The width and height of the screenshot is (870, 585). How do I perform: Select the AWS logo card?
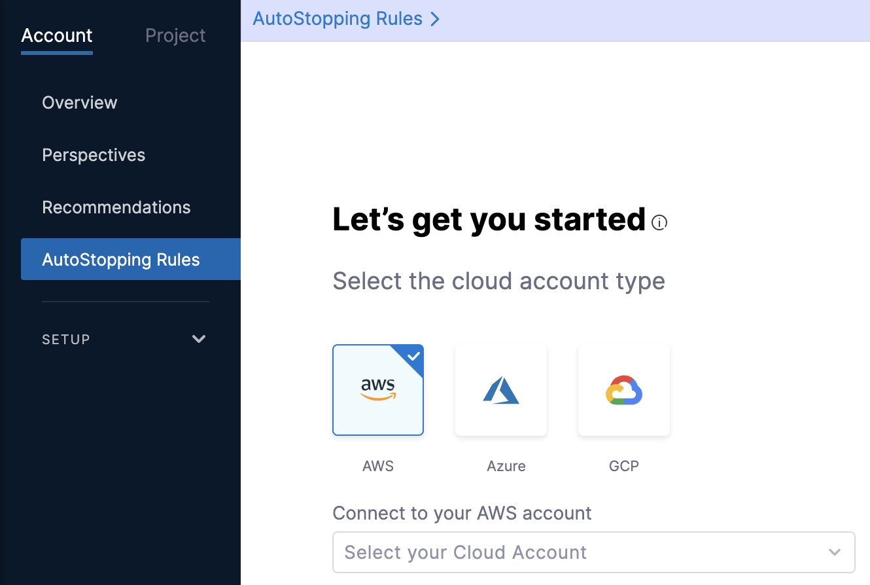click(378, 390)
